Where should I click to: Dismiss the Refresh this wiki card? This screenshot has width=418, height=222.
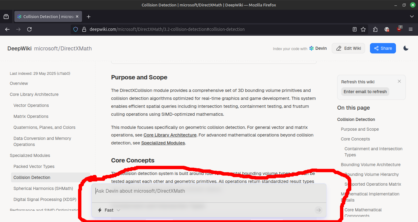(x=399, y=81)
